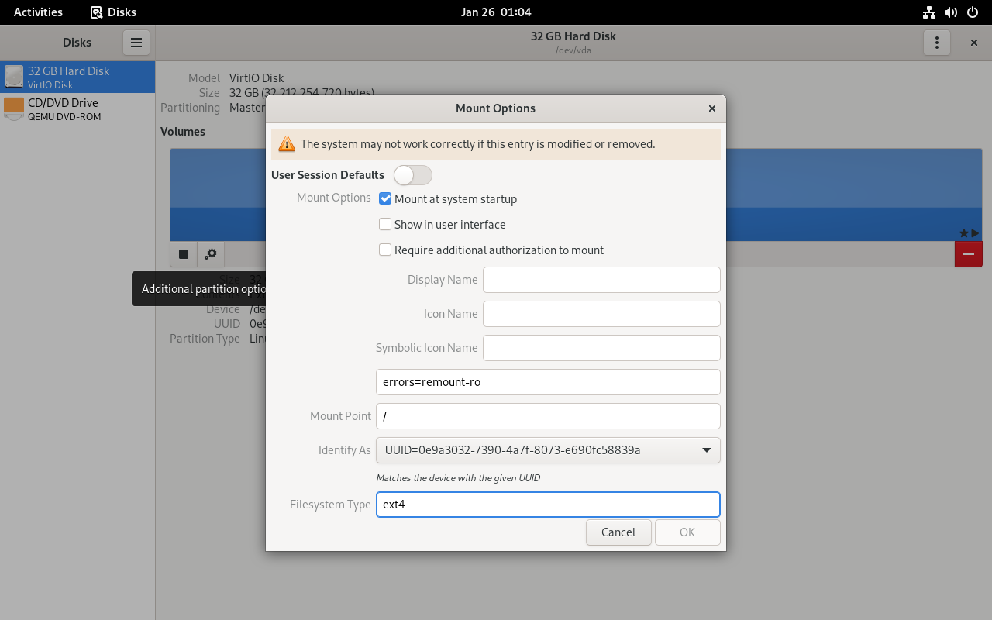This screenshot has height=620, width=992.
Task: Click the power icon in top bar
Action: pyautogui.click(x=972, y=12)
